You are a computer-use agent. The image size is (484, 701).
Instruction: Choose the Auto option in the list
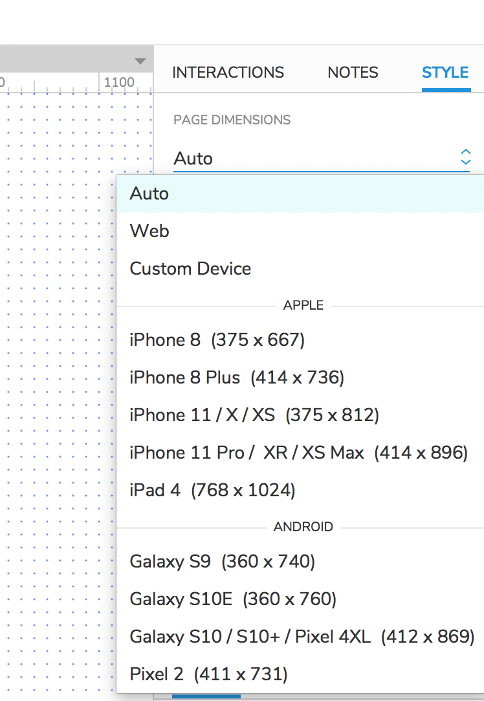300,194
